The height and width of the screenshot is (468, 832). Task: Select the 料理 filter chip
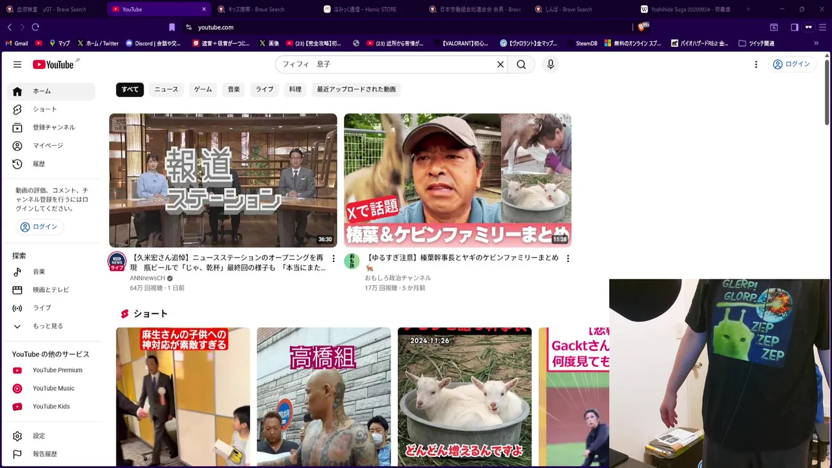pos(295,90)
